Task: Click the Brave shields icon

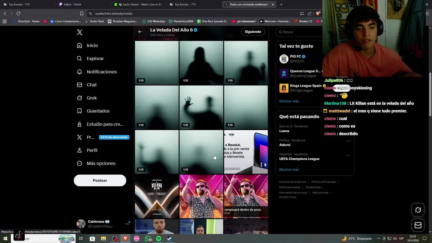Action: pyautogui.click(x=318, y=13)
